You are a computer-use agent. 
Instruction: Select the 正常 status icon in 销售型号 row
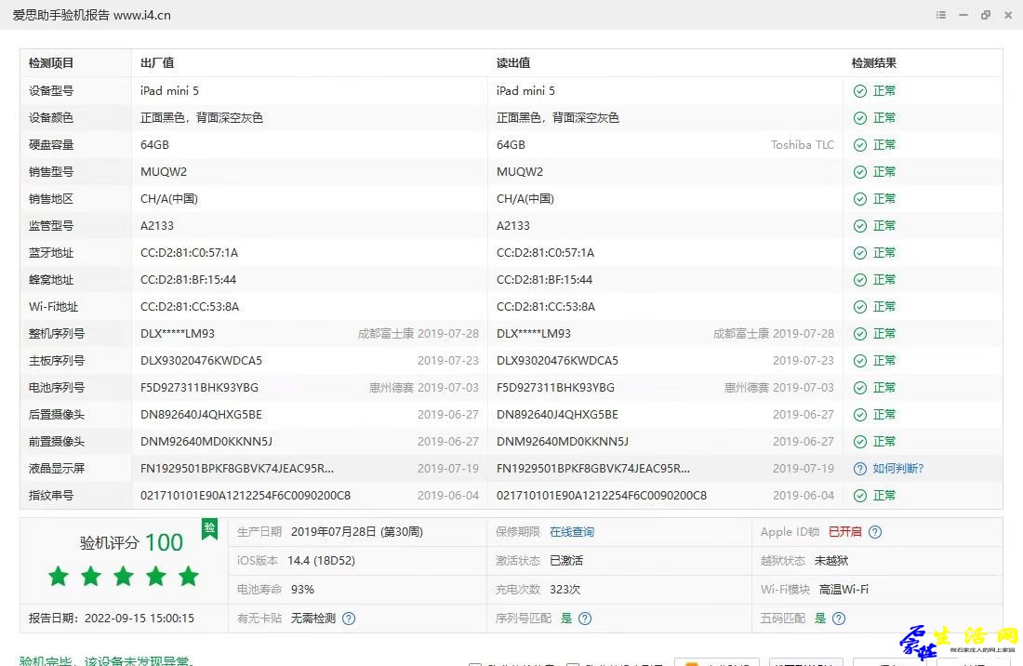(860, 172)
